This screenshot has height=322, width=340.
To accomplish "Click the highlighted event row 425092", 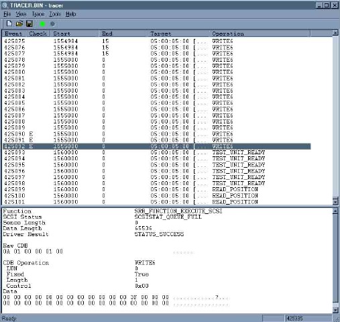I will pos(156,146).
